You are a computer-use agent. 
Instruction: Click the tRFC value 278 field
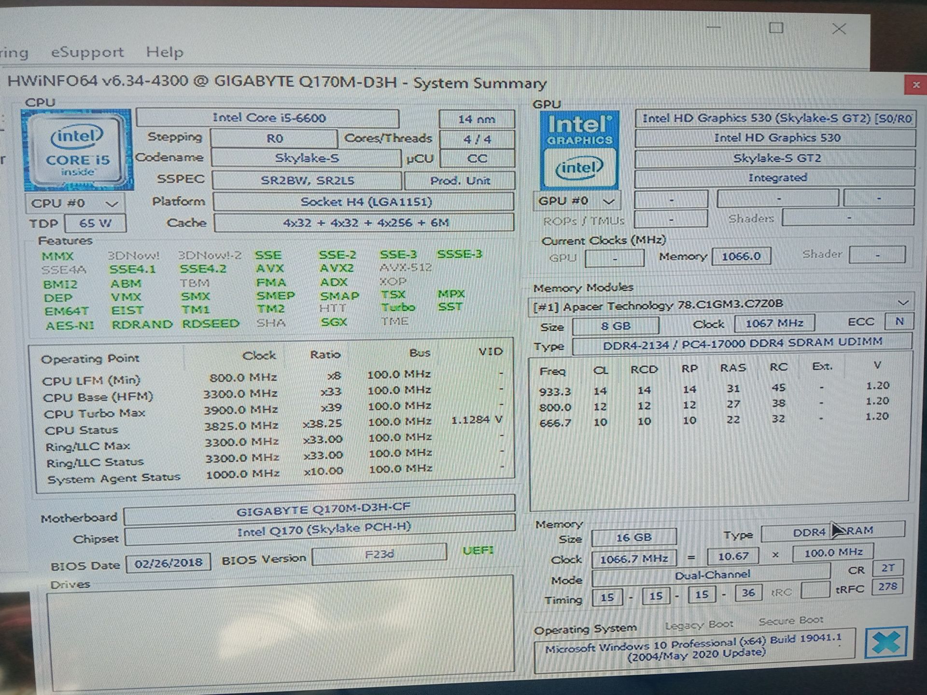(x=887, y=587)
